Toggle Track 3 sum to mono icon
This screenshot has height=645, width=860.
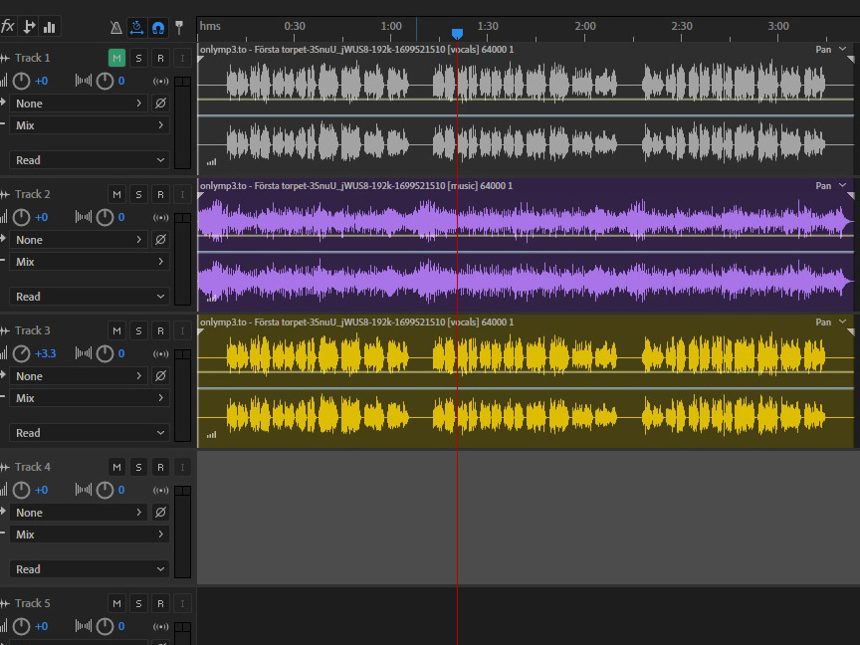point(160,353)
